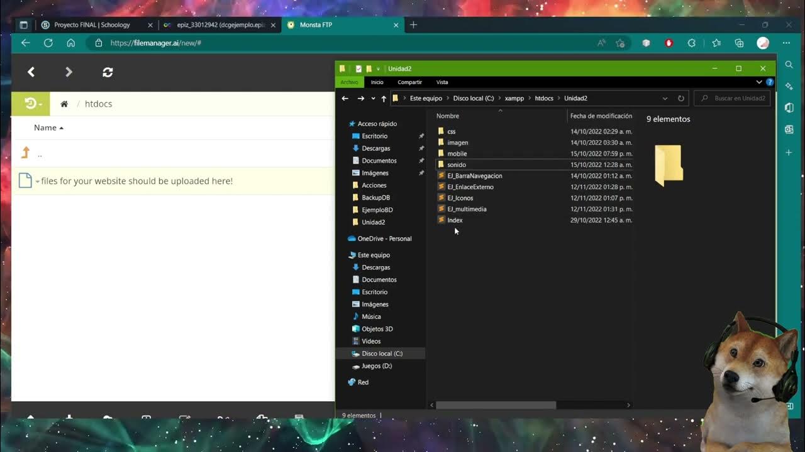Open Descargas under Acceso rápido
The height and width of the screenshot is (452, 805).
click(x=375, y=148)
